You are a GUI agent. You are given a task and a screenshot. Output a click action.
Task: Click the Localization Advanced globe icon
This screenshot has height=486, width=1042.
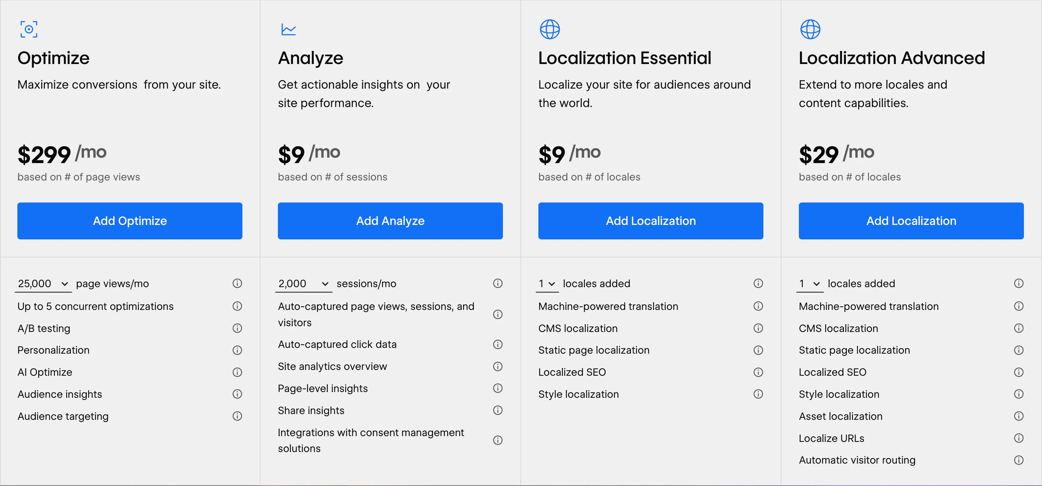(x=810, y=30)
